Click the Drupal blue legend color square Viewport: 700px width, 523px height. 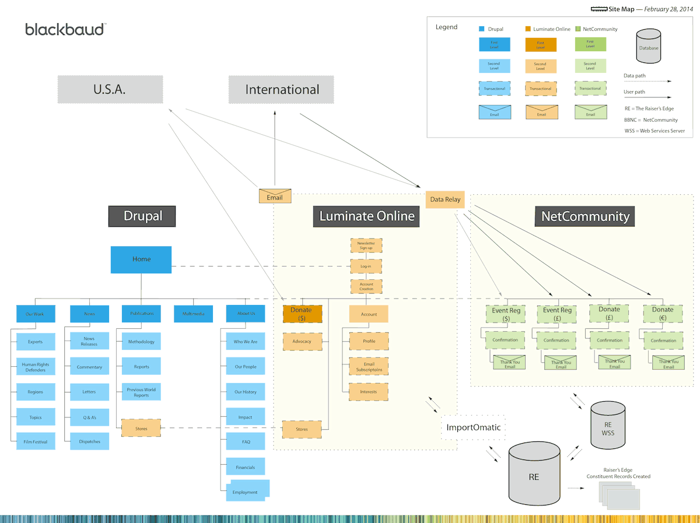481,29
